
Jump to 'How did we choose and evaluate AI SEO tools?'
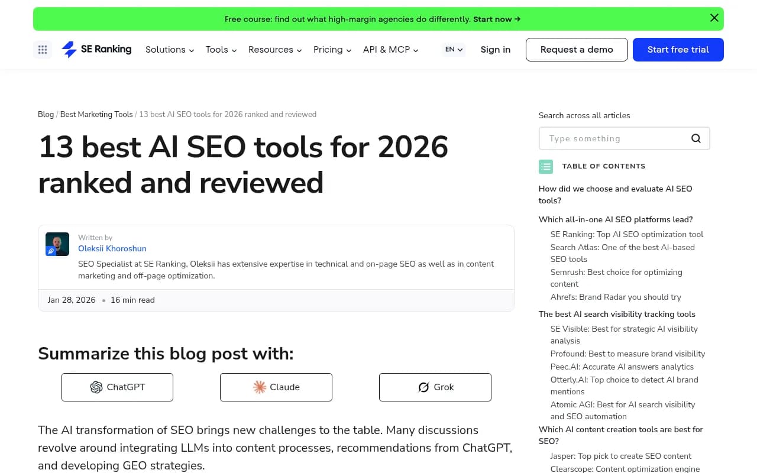coord(616,195)
